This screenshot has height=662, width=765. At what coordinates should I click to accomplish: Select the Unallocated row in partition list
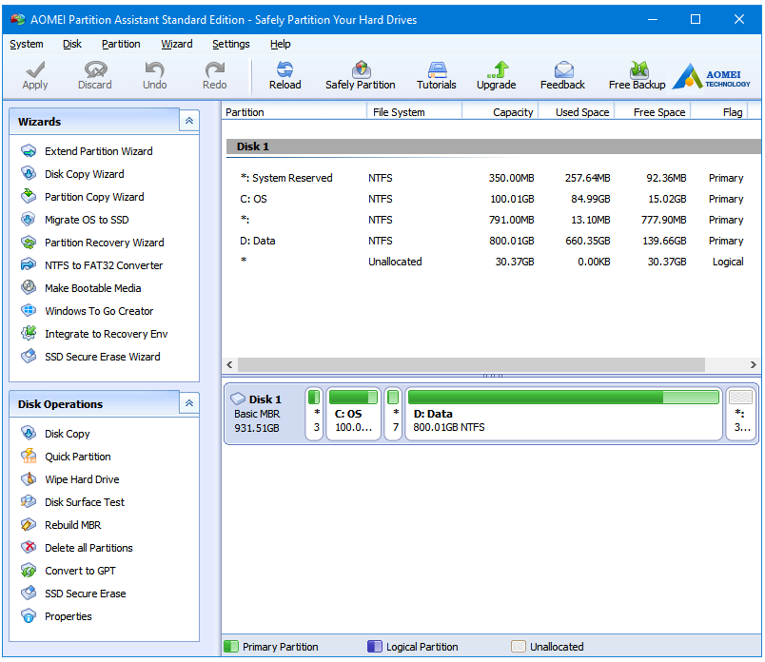point(492,262)
